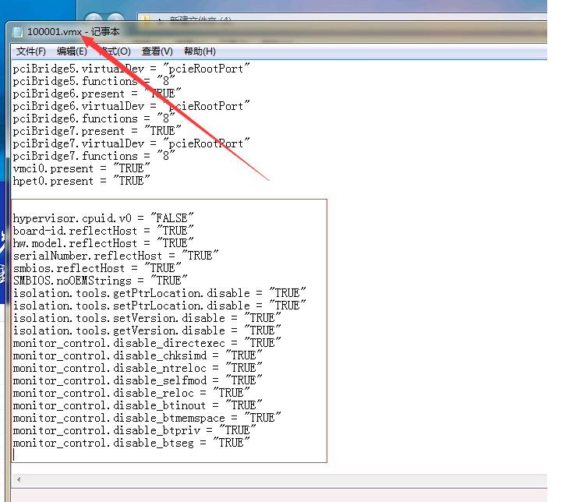This screenshot has height=502, width=562.
Task: Click line monitor_control.disable_btmemspace
Action: click(147, 418)
